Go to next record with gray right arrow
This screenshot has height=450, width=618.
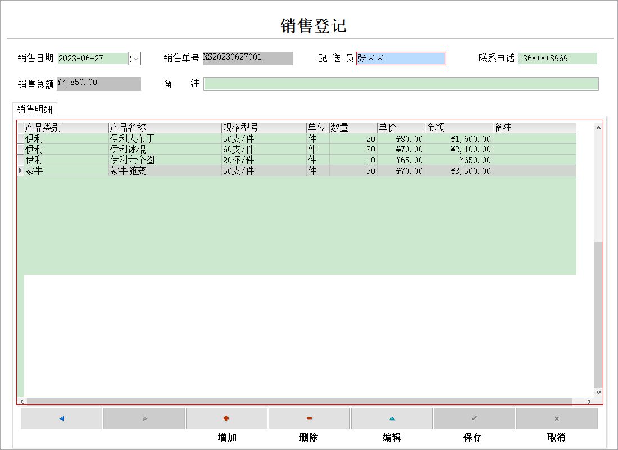(x=144, y=418)
